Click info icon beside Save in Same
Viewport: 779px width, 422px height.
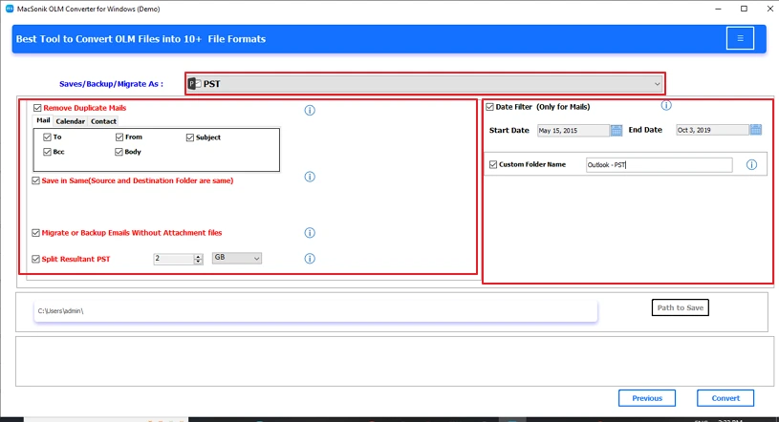click(x=310, y=177)
